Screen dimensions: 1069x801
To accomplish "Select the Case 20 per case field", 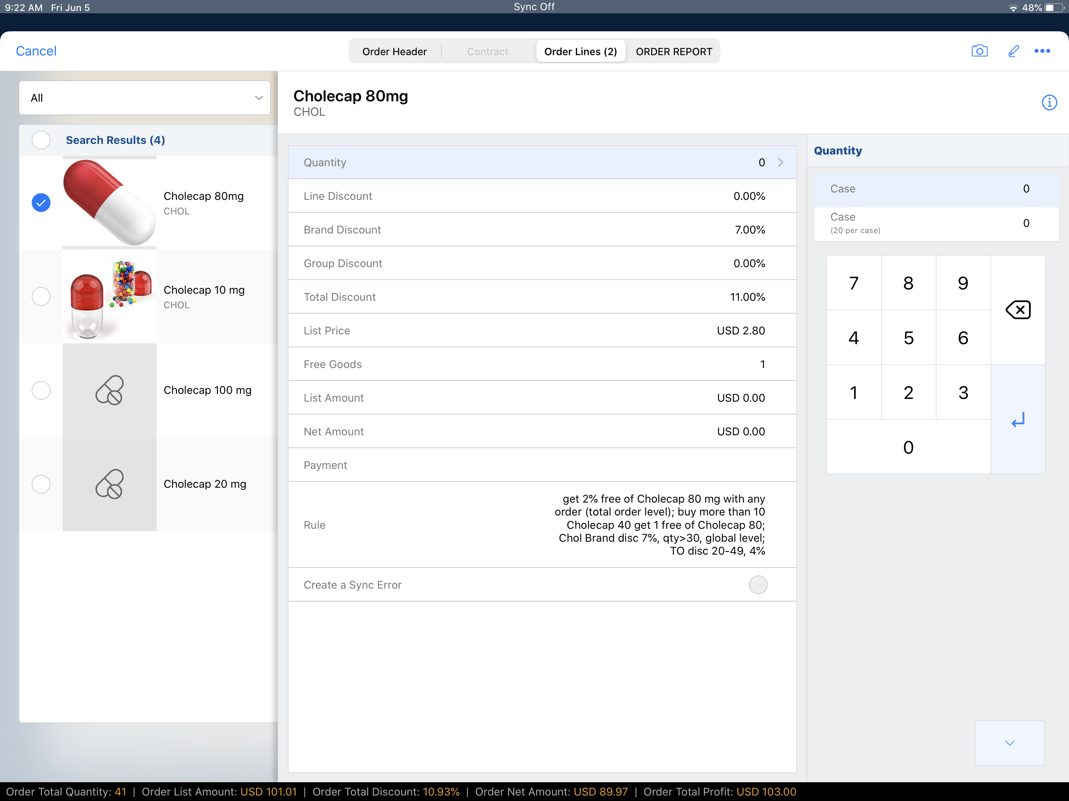I will coord(936,223).
